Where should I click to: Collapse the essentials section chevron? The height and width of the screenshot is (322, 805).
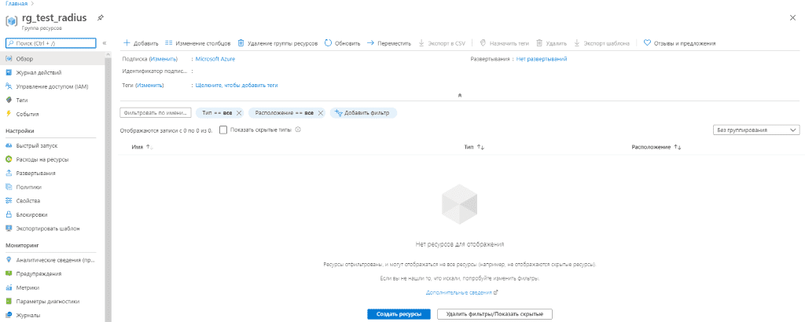tap(459, 96)
